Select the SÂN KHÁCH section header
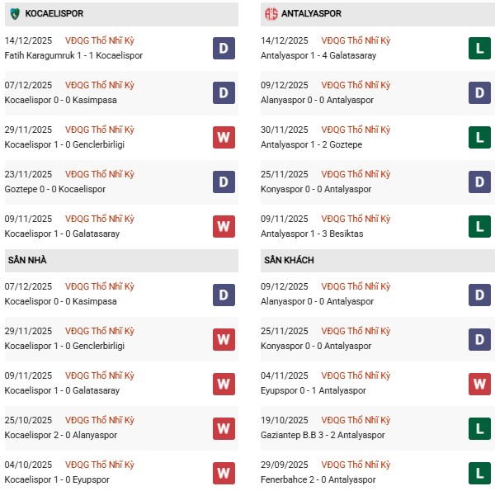 click(x=289, y=260)
